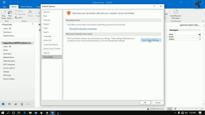205x115 pixels.
Task: Switch to Mail view icon
Action: [3, 104]
